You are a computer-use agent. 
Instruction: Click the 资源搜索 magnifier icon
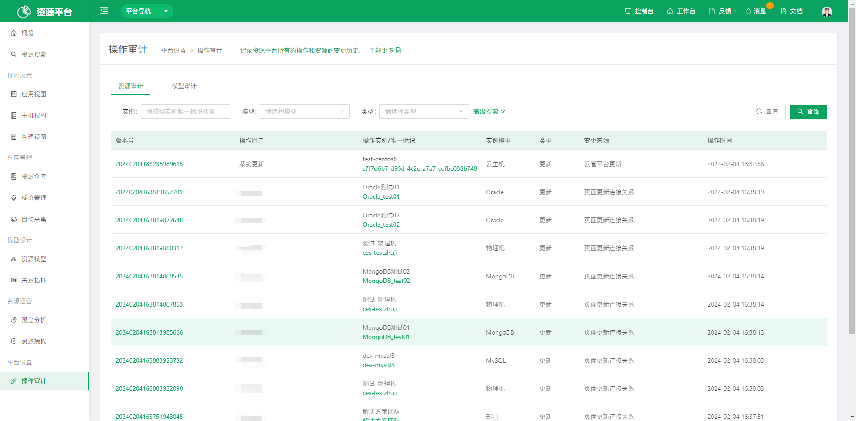coord(14,54)
